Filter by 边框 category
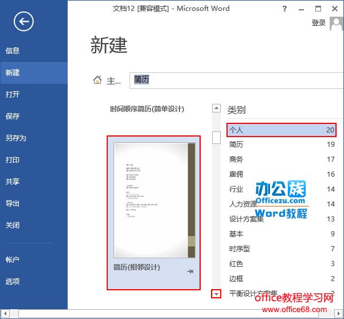Image resolution: width=344 pixels, height=319 pixels. pyautogui.click(x=282, y=279)
